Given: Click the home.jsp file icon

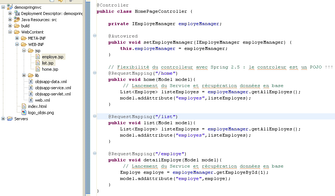Looking at the screenshot, I should [38, 69].
